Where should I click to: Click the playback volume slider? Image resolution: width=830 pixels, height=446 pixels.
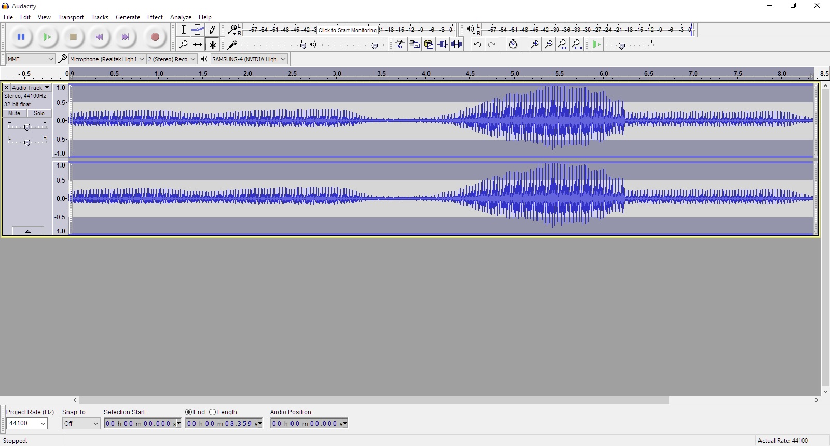tap(353, 45)
